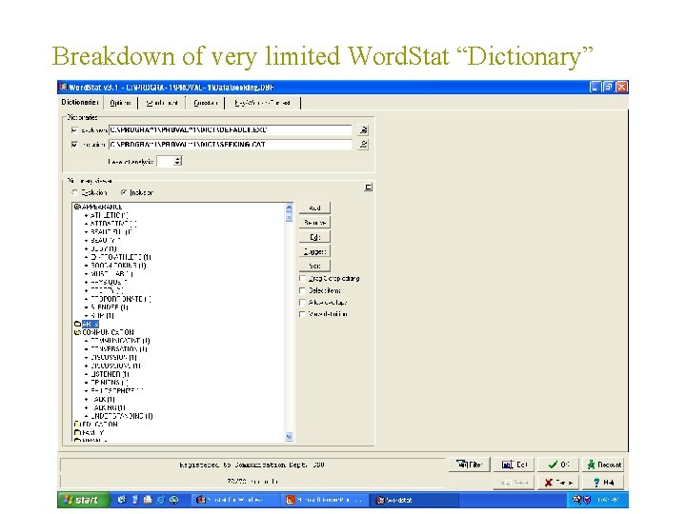Open the Dictionaries tab

80,102
